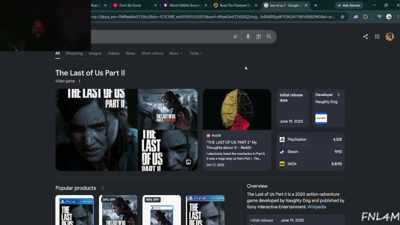Screen dimensions: 400x225
Task: Open the Wikipedia link in Overview
Action: [317, 207]
